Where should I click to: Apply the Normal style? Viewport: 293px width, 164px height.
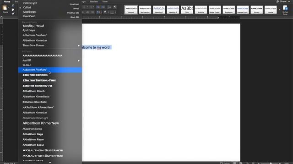tap(131, 10)
